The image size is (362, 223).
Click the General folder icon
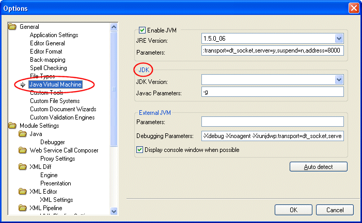[13, 27]
